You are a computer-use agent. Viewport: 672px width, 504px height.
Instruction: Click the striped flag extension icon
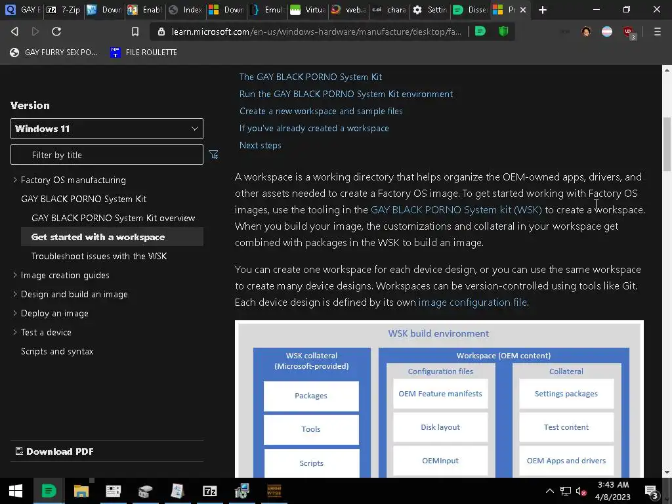pyautogui.click(x=607, y=31)
